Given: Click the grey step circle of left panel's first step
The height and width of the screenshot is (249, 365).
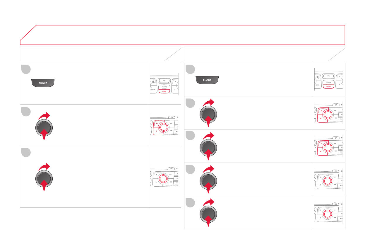Looking at the screenshot, I should click(26, 70).
